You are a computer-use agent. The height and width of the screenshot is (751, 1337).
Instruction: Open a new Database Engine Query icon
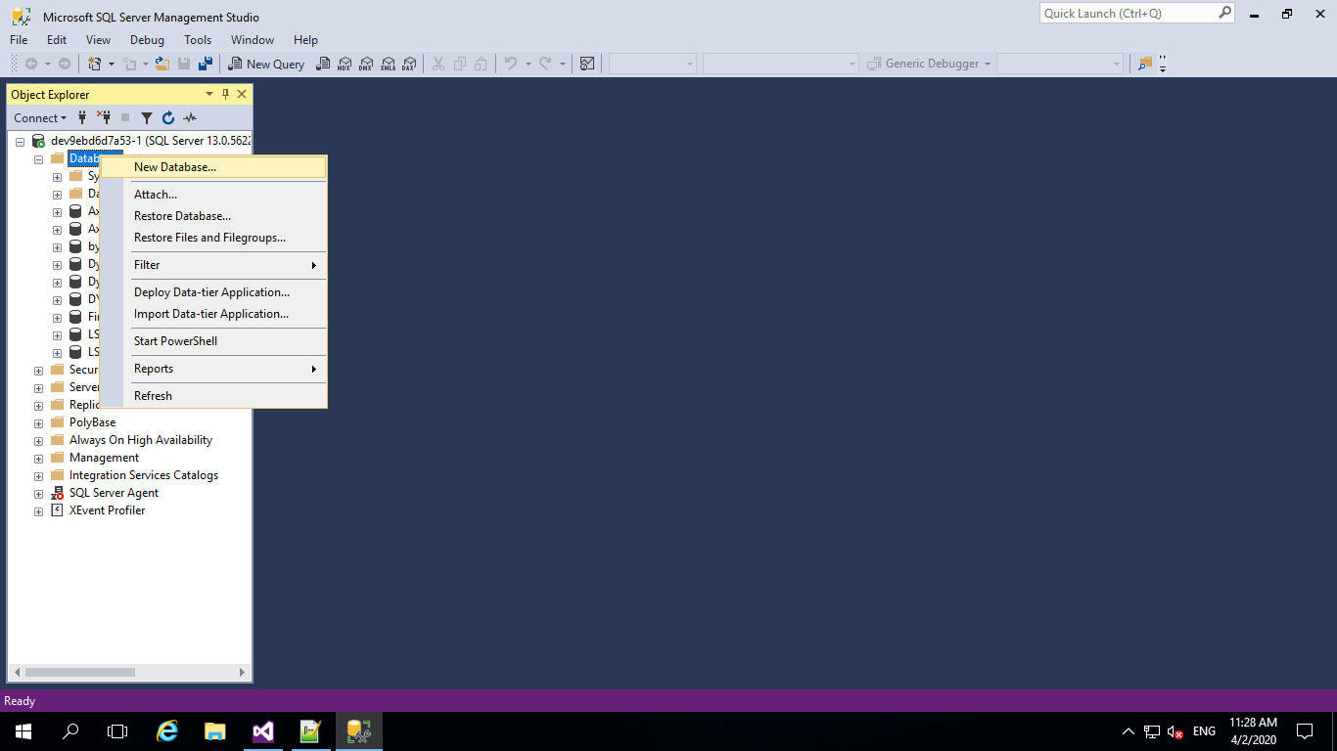[323, 64]
